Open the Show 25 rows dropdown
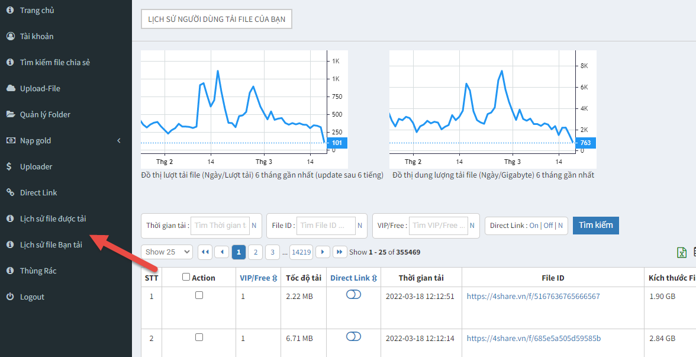 pyautogui.click(x=167, y=252)
